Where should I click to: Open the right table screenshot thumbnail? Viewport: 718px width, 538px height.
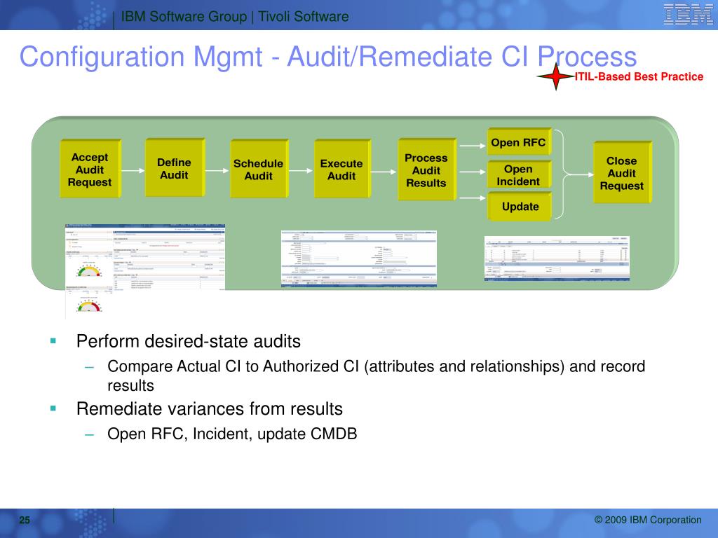557,258
